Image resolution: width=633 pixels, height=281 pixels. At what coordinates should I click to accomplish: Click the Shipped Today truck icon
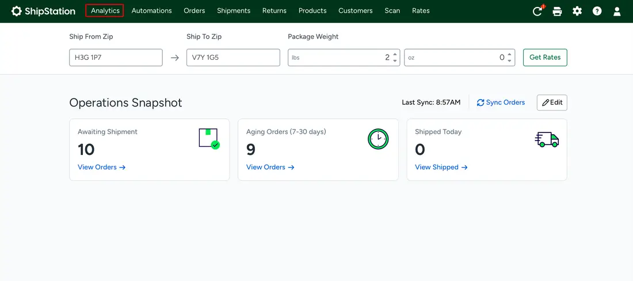547,139
